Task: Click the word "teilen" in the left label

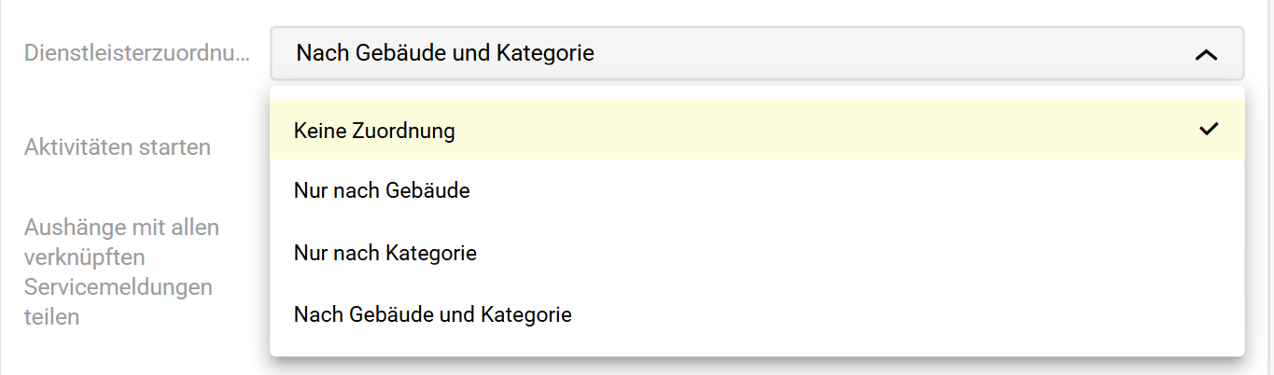Action: [51, 316]
